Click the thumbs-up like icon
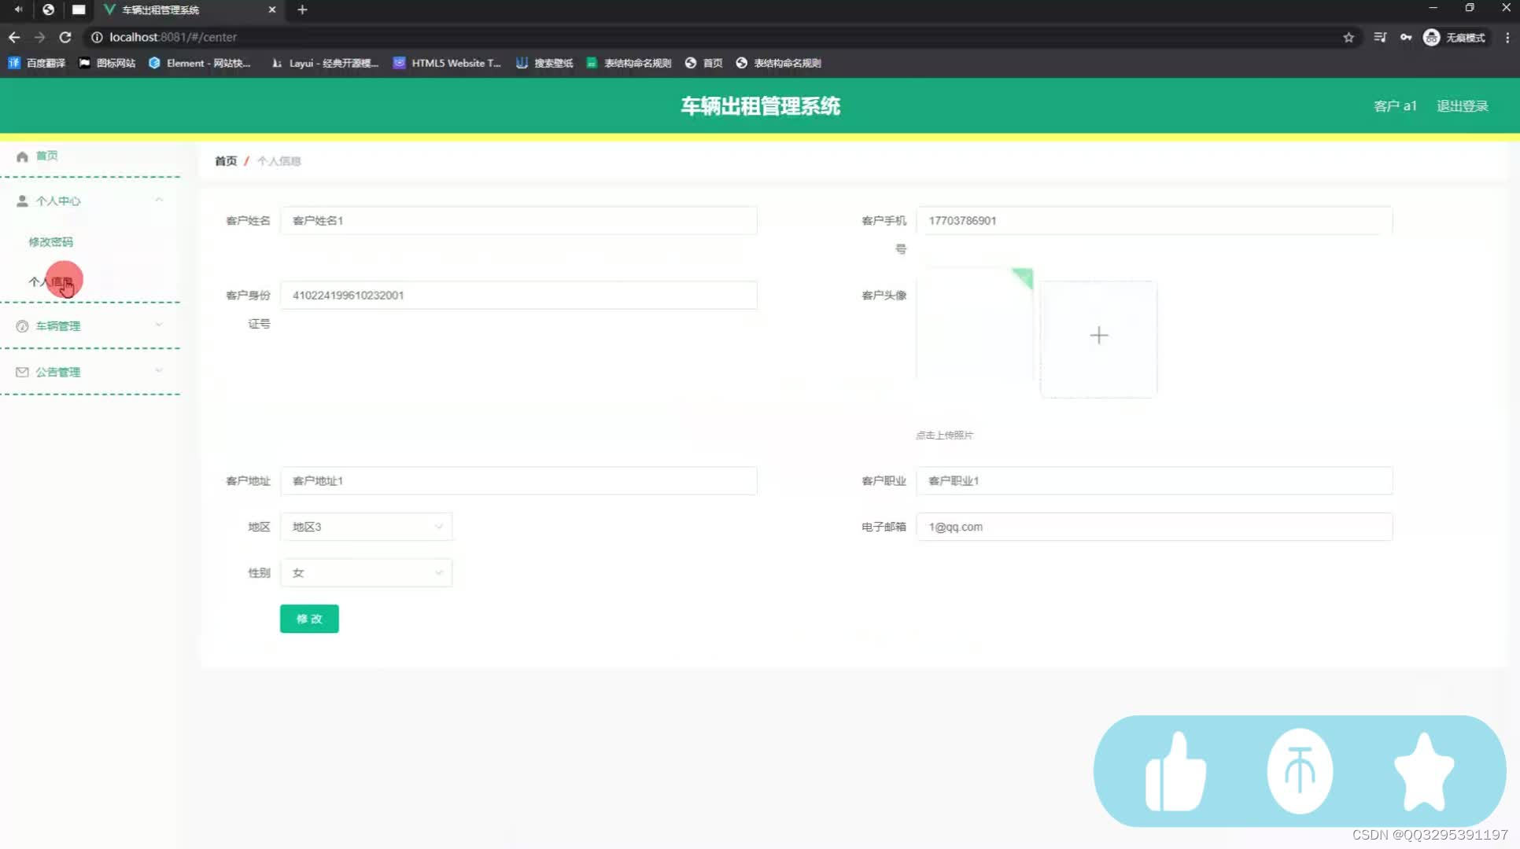Viewport: 1520px width, 849px height. tap(1175, 771)
